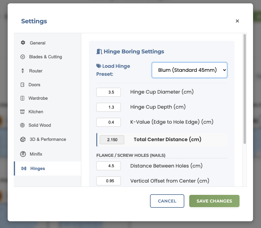Image resolution: width=261 pixels, height=228 pixels.
Task: Click the Save Changes button
Action: point(214,201)
